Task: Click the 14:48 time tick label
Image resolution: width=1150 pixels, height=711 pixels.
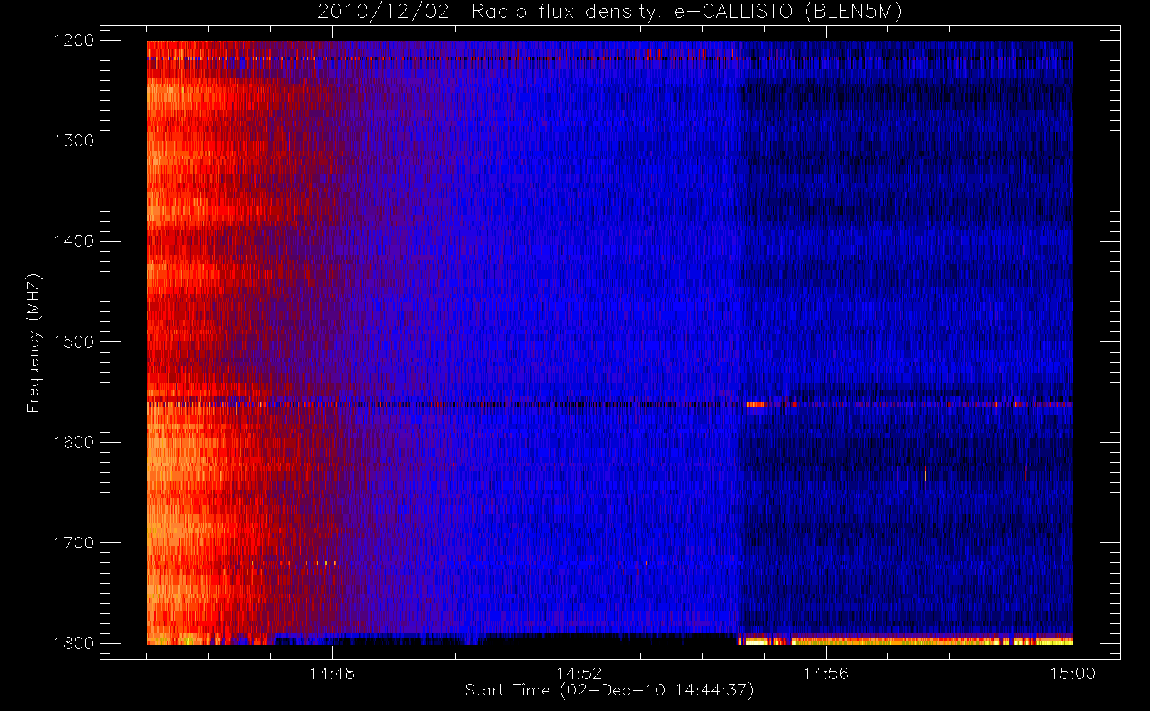Action: (x=332, y=673)
